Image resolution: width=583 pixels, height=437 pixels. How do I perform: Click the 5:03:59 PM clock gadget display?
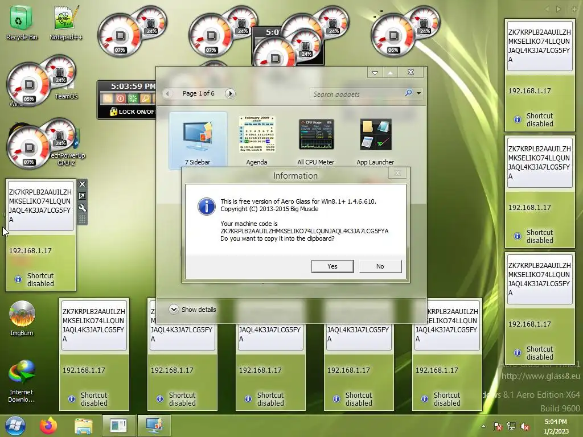(x=133, y=86)
